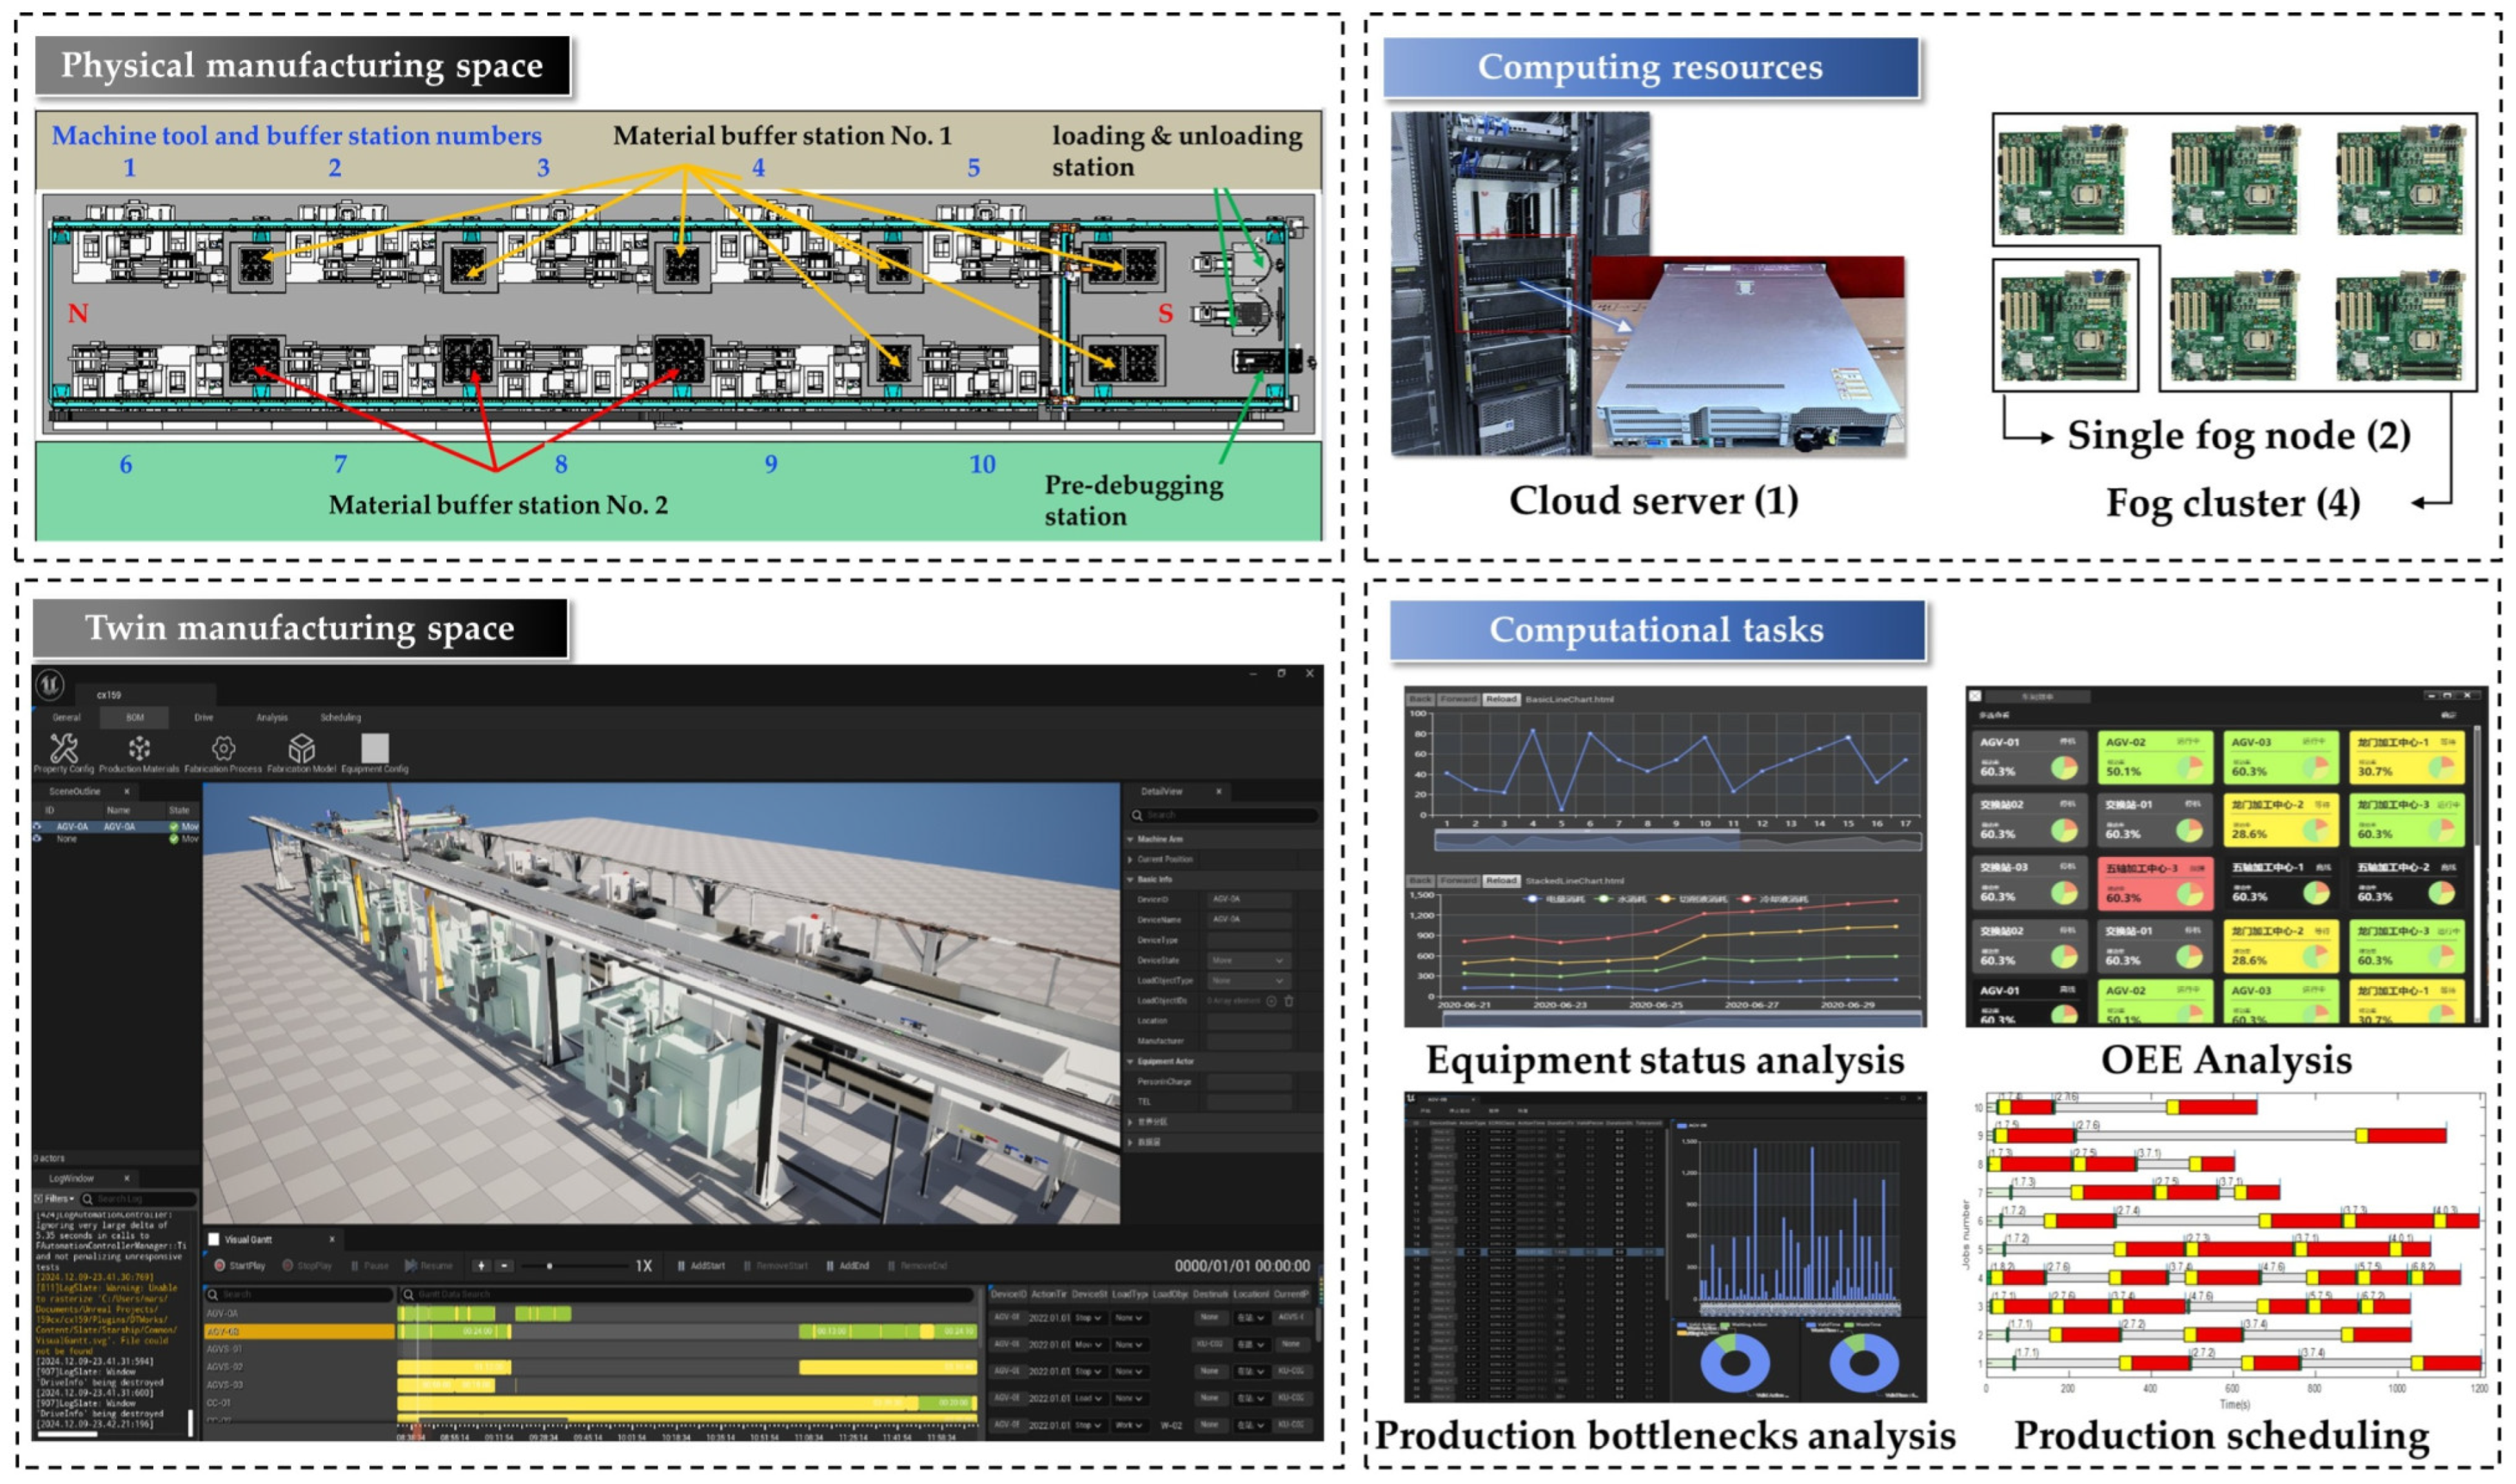Toggle visibility eye for None row
The height and width of the screenshot is (1484, 2516).
(38, 840)
